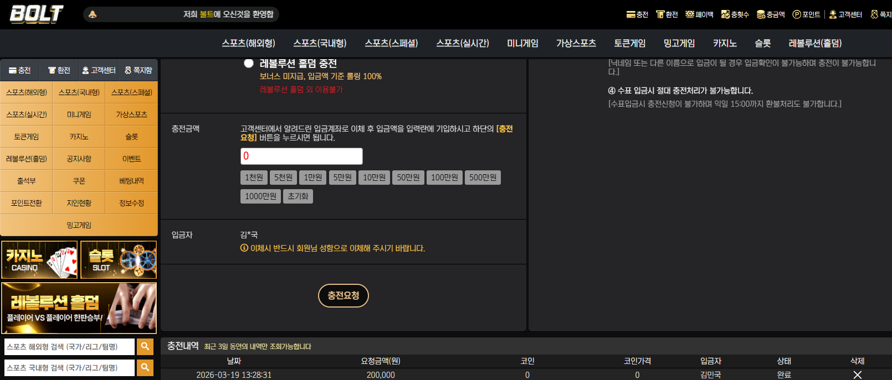Open 출석부 in the sidebar grid
Viewport: 892px width, 380px height.
[x=27, y=181]
